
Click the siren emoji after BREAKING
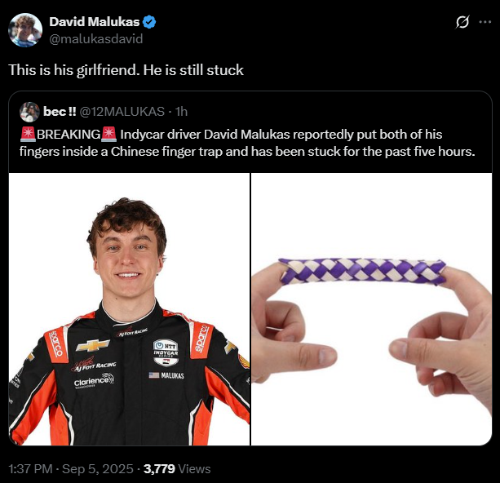(108, 135)
